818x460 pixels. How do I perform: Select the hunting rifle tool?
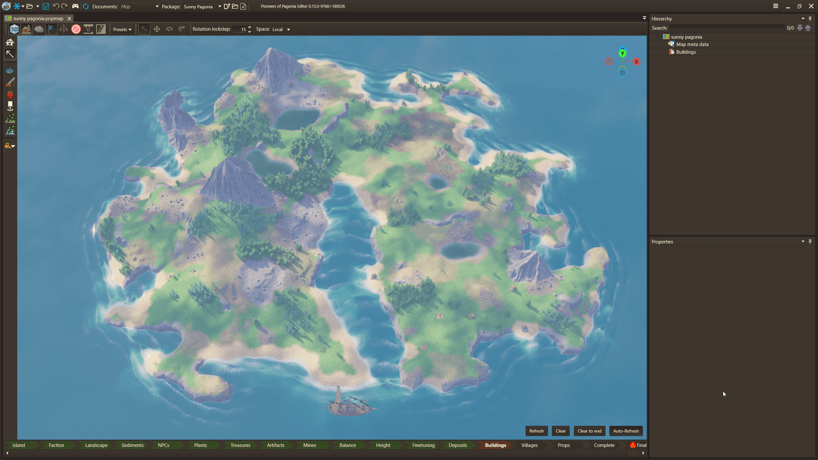pyautogui.click(x=10, y=82)
